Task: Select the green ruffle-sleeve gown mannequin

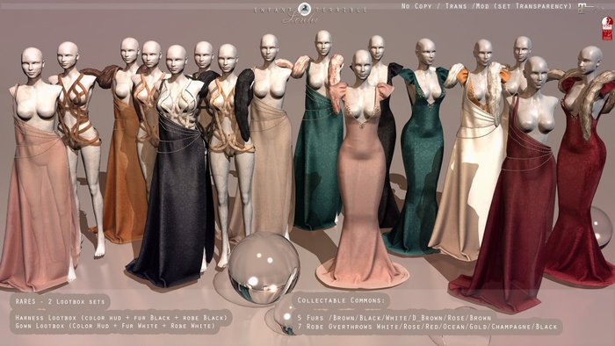Action: 422,149
